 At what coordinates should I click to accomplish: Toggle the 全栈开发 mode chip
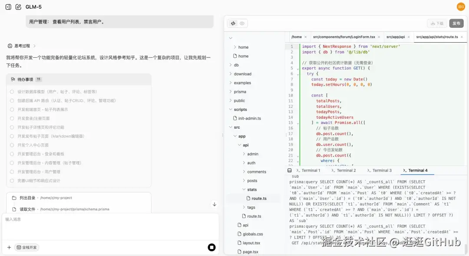[x=26, y=247]
